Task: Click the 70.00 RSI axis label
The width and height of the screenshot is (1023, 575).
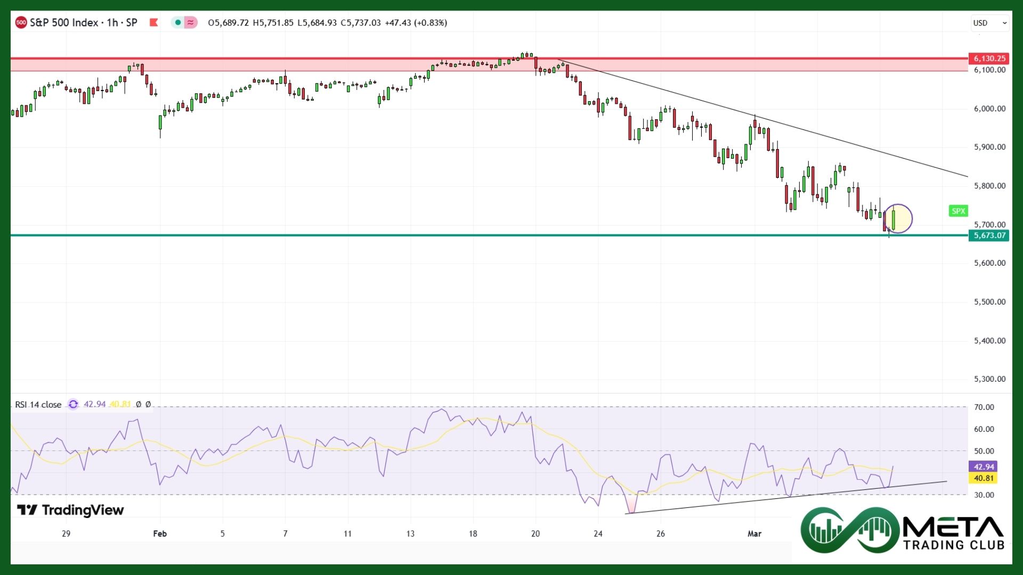Action: click(984, 407)
